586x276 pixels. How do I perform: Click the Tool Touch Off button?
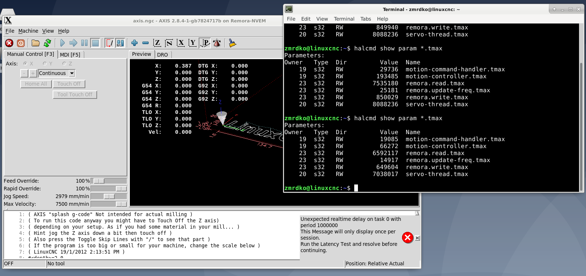click(x=75, y=94)
